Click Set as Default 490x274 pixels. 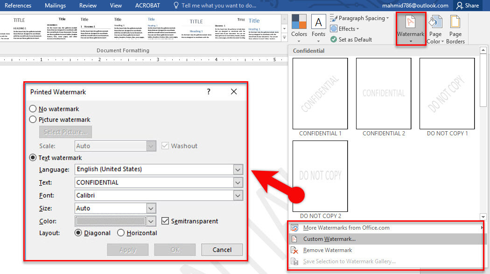pyautogui.click(x=351, y=39)
